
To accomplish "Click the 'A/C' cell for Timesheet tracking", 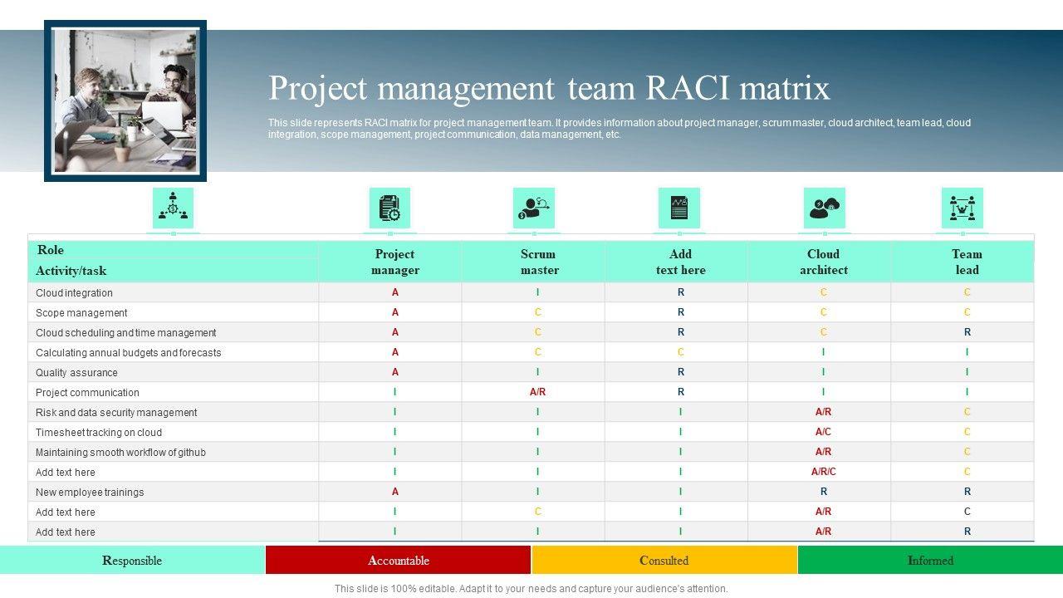I will [x=824, y=432].
